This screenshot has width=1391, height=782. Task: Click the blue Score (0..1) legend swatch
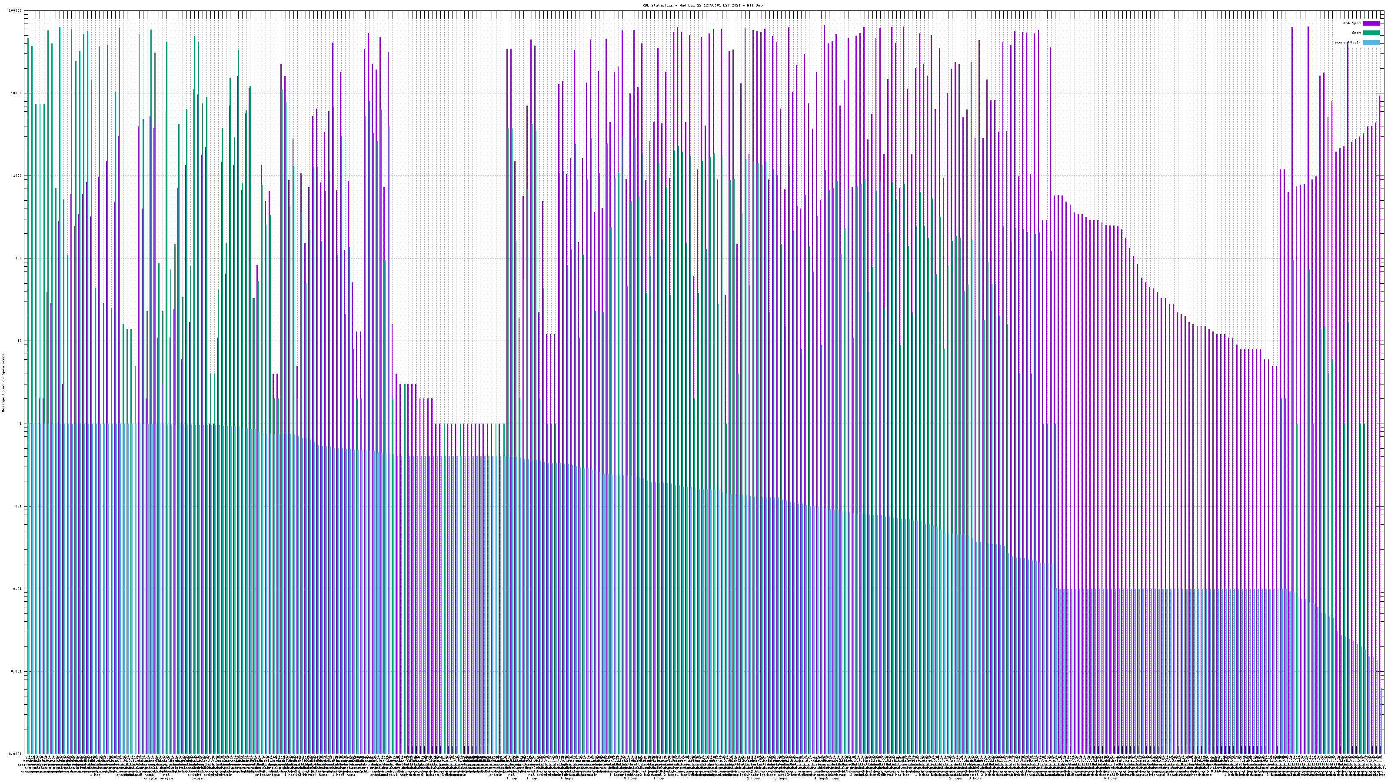pyautogui.click(x=1371, y=42)
